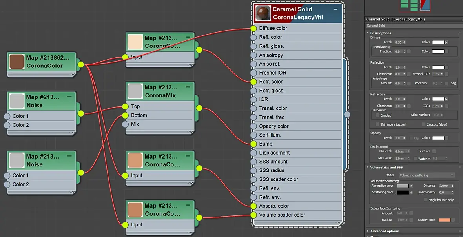The image size is (463, 237).
Task: Click the Caramel Solid material output socket
Action: (347, 114)
